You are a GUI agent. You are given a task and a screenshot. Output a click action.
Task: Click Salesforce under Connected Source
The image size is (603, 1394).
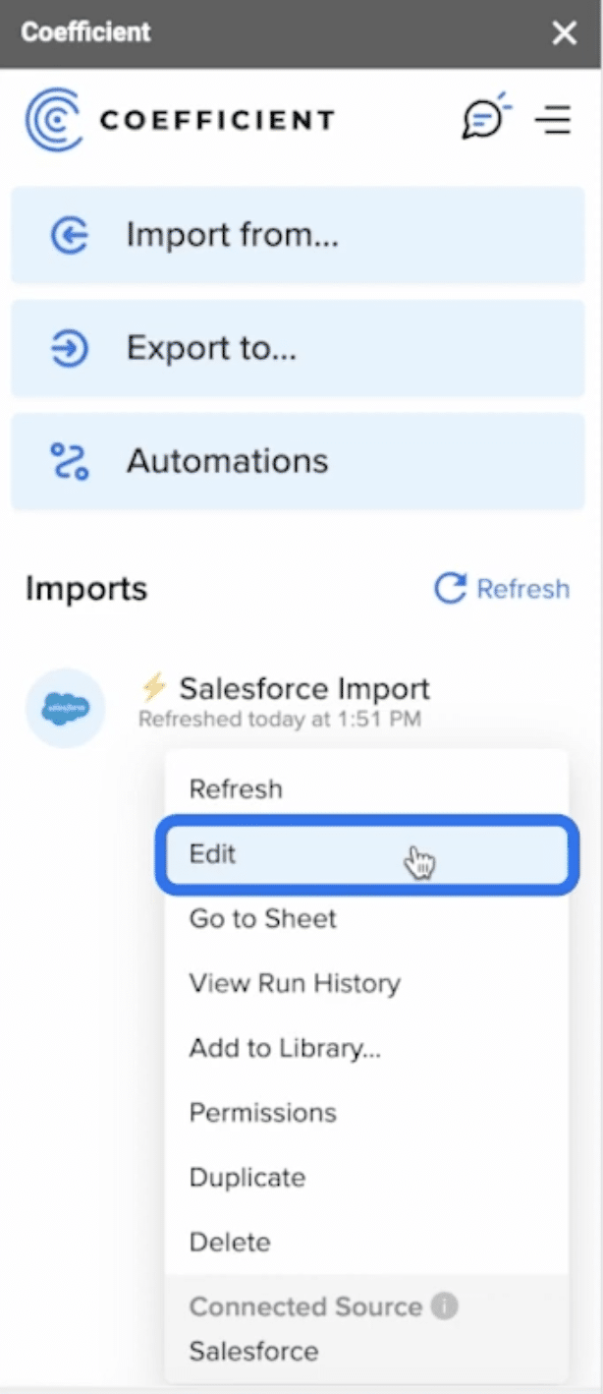coord(253,1351)
